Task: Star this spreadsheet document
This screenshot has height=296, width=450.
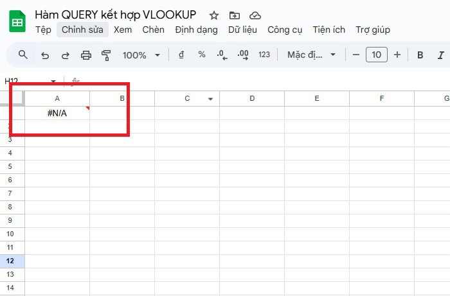Action: click(x=214, y=15)
